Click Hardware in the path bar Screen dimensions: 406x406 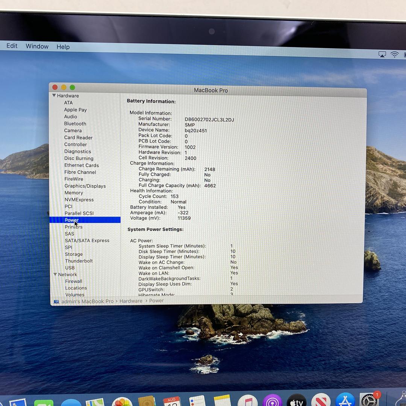coord(131,301)
